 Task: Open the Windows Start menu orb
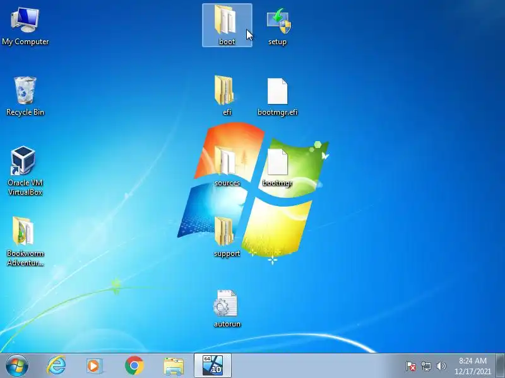(x=17, y=365)
